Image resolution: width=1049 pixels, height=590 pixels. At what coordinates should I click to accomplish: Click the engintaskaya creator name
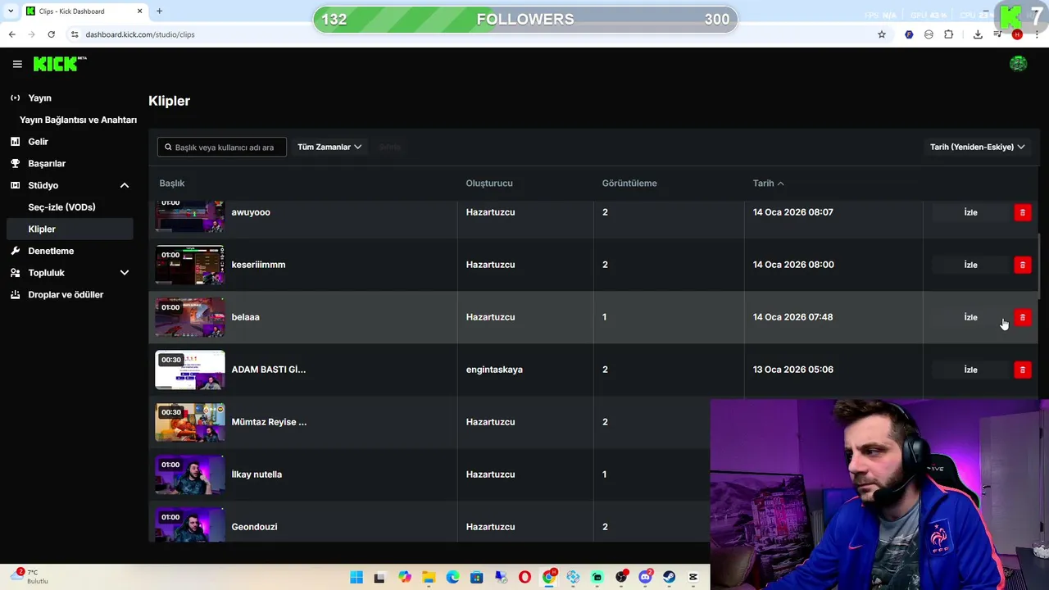tap(494, 370)
